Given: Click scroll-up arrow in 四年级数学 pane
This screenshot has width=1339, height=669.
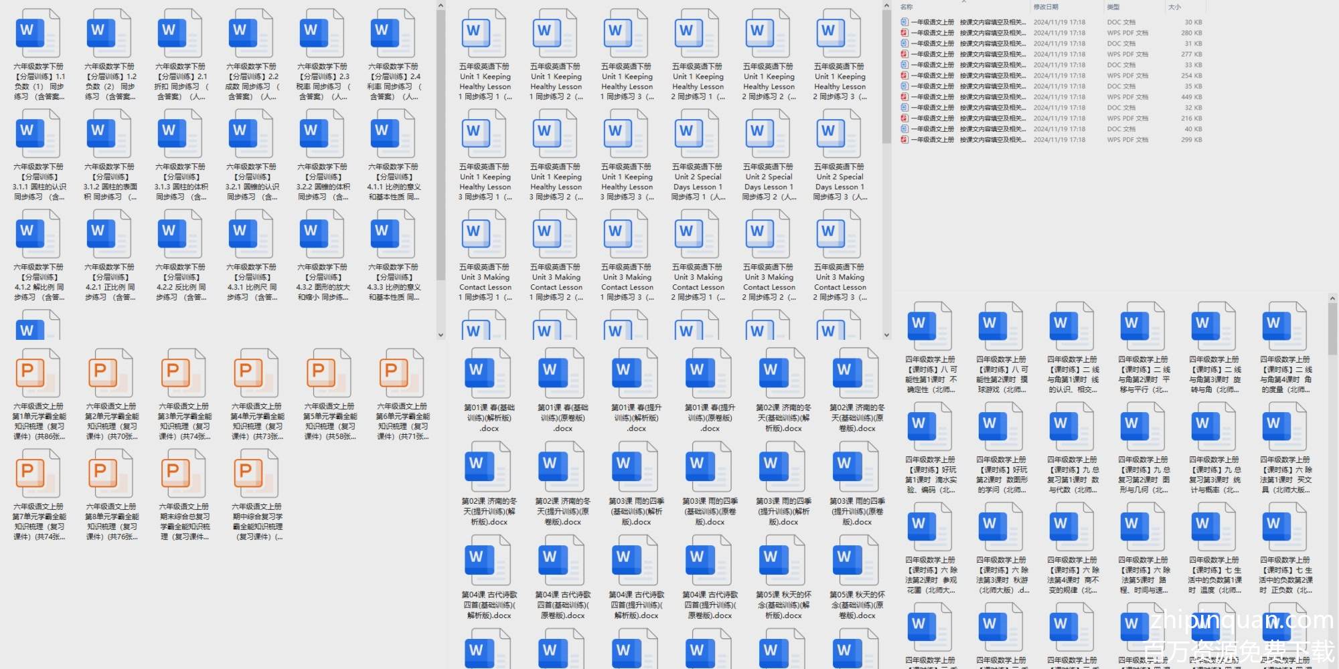Looking at the screenshot, I should click(1332, 299).
